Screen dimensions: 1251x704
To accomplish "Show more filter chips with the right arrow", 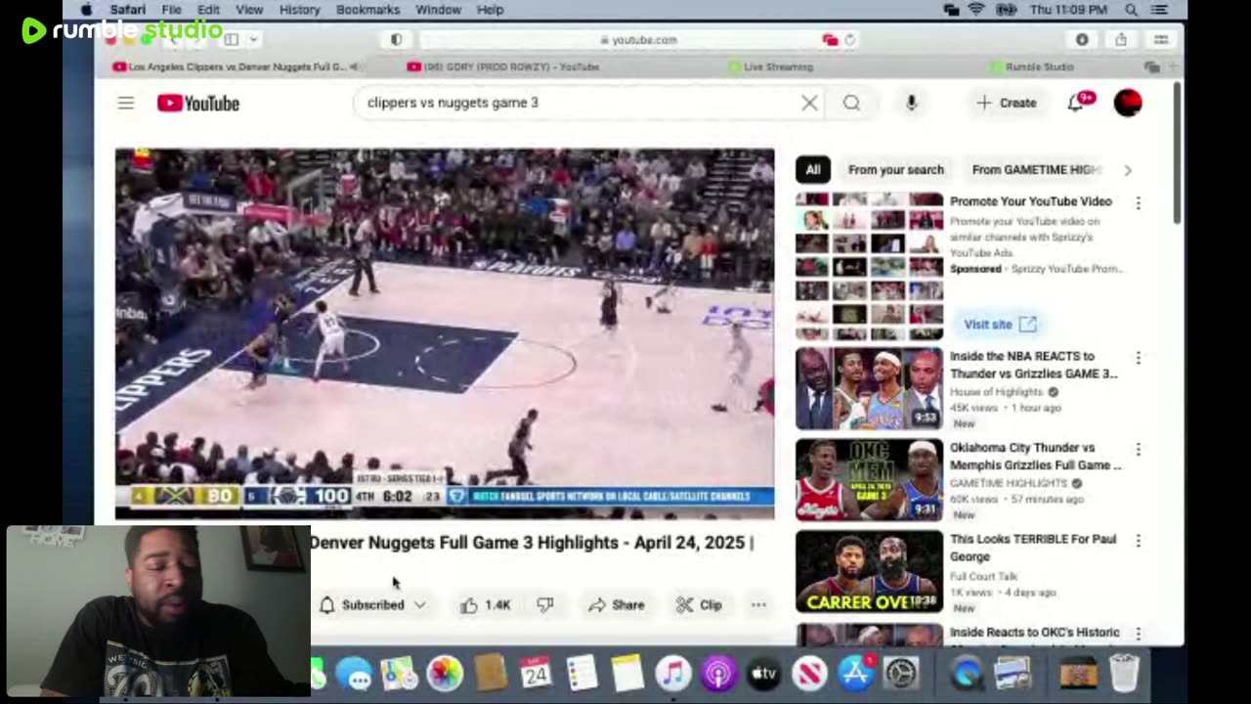I will pos(1128,170).
